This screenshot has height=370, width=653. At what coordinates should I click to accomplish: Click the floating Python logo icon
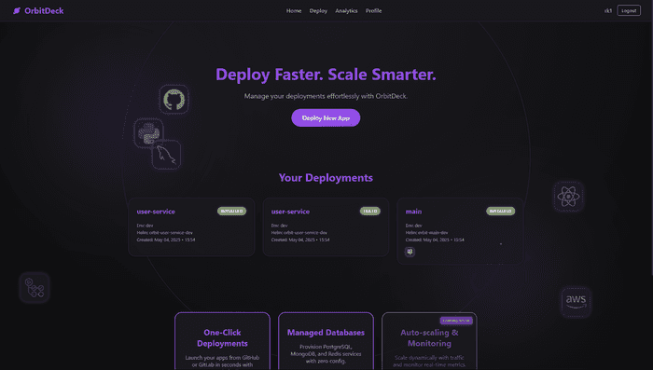point(148,133)
